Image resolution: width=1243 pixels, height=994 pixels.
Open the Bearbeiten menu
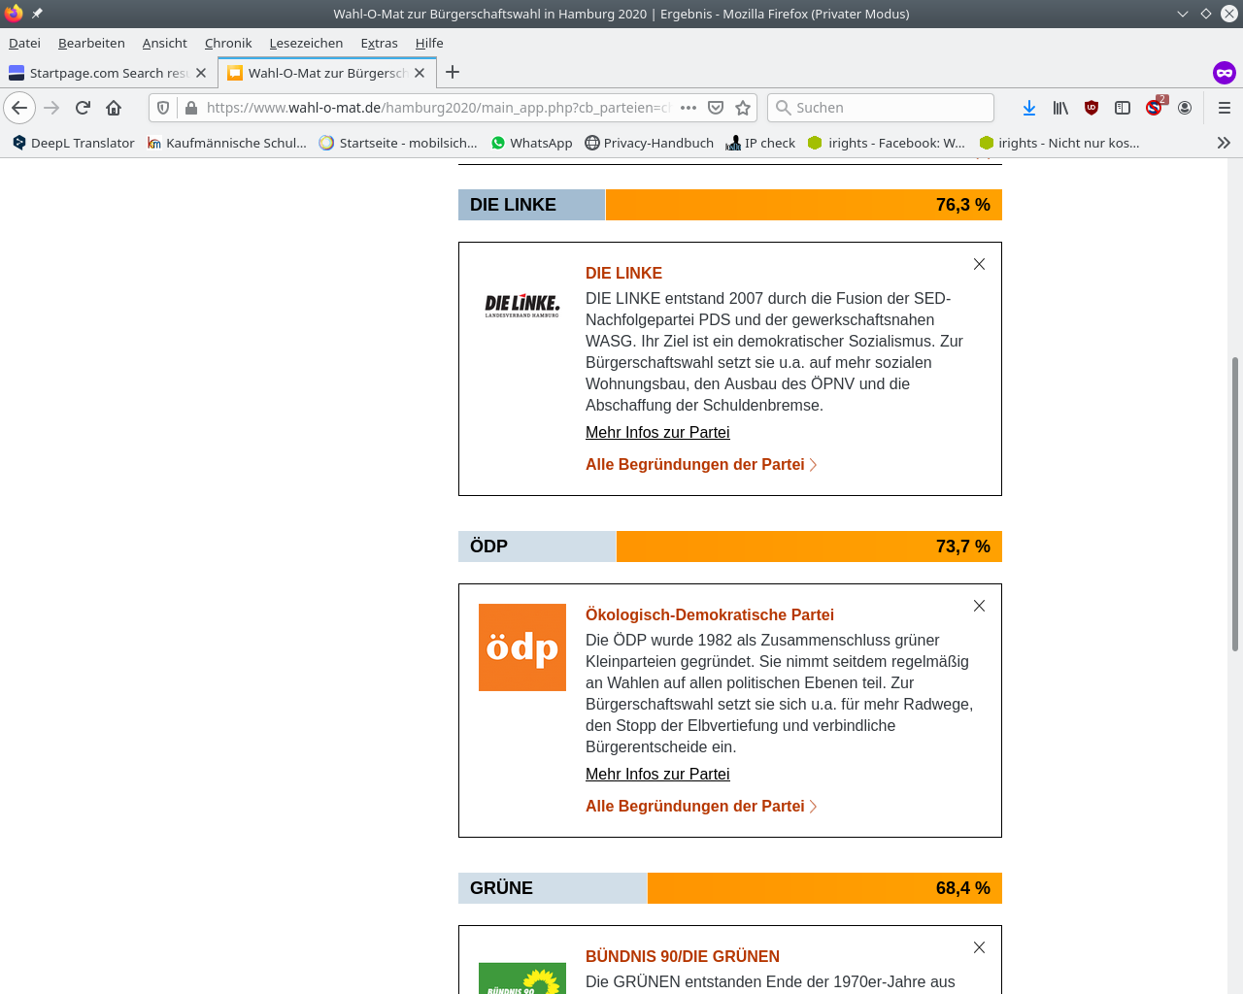point(91,43)
